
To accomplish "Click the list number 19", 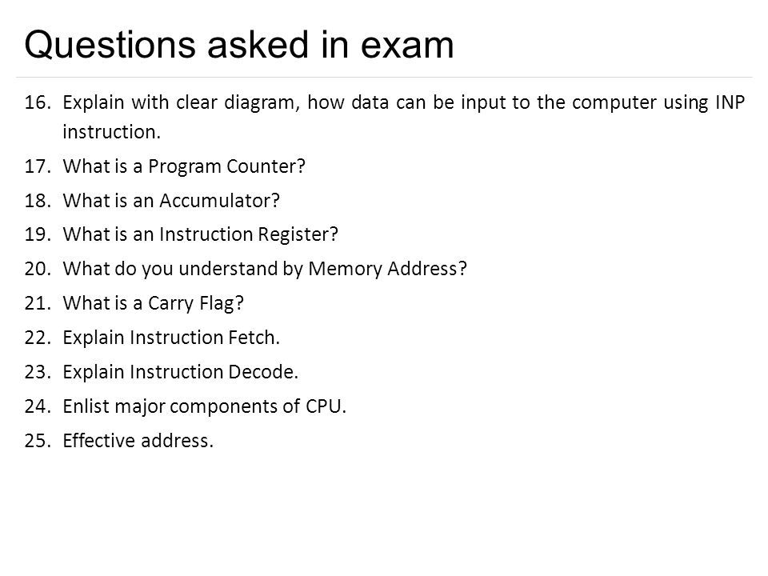I will click(38, 234).
